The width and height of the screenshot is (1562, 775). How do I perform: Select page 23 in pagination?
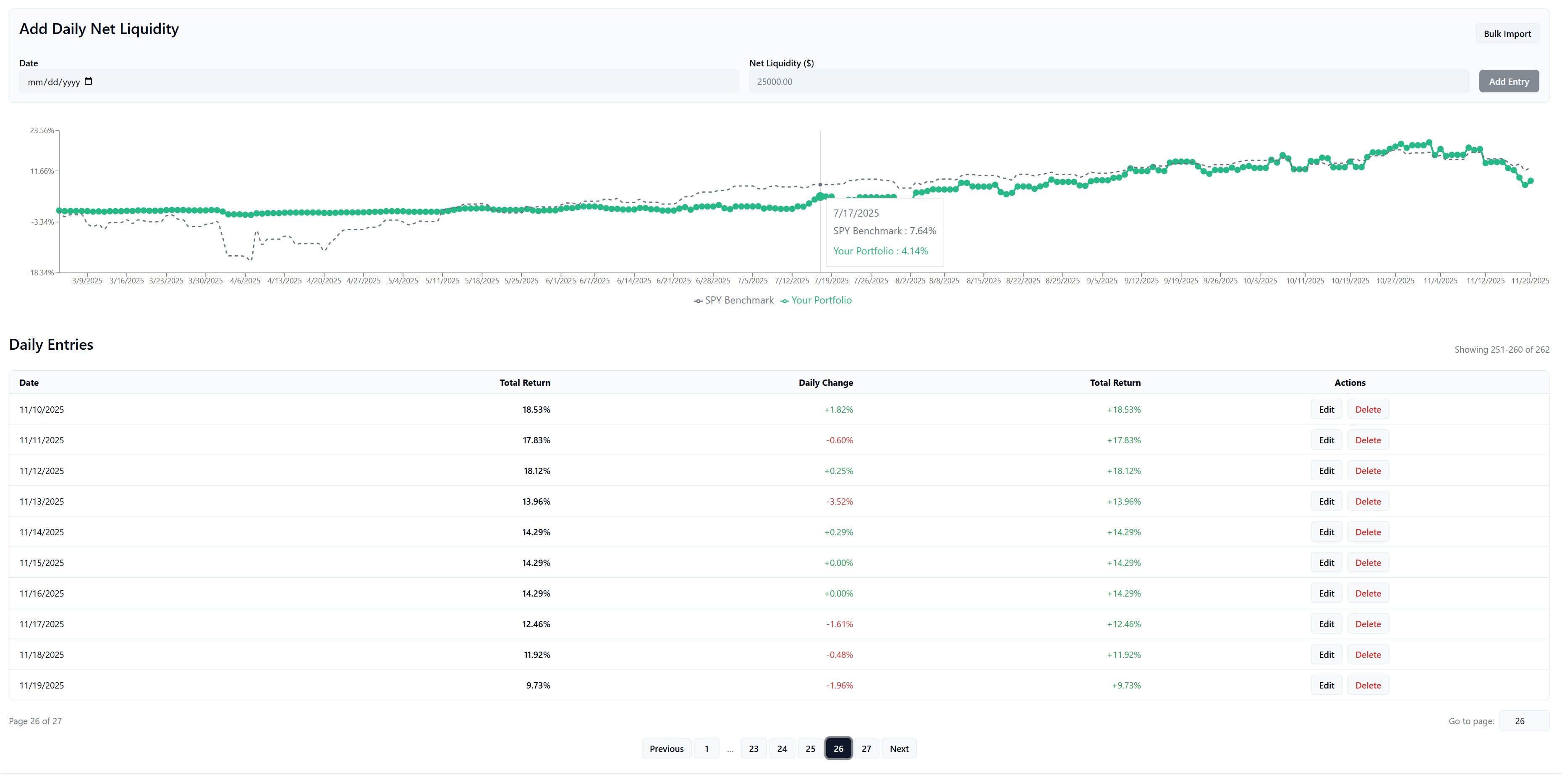click(754, 748)
